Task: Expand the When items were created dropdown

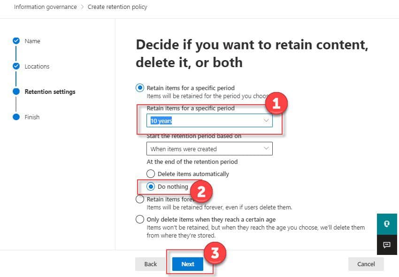Action: [x=209, y=149]
